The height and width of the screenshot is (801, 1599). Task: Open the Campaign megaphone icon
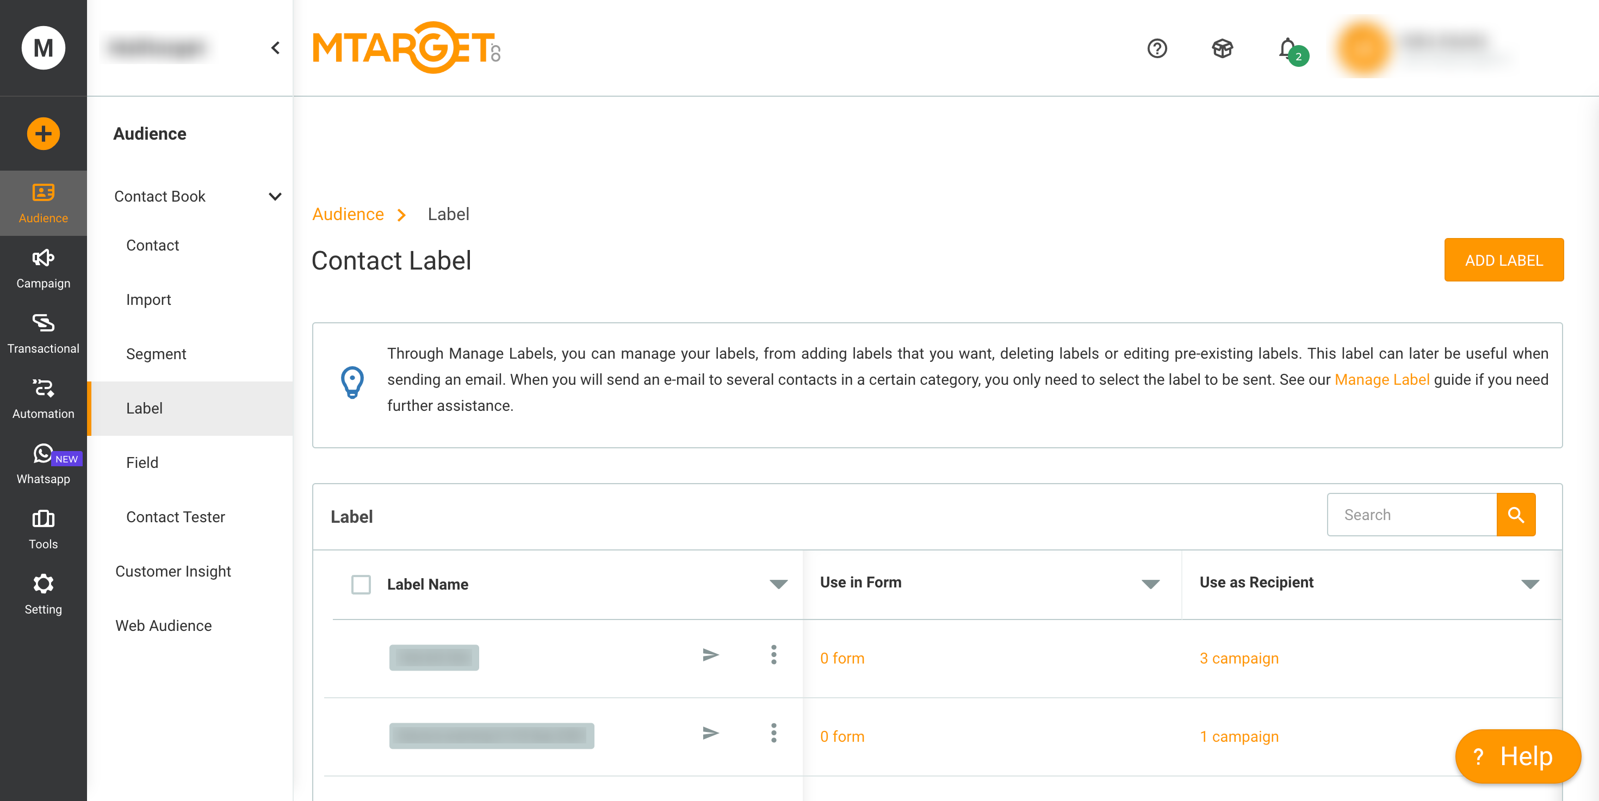tap(43, 258)
